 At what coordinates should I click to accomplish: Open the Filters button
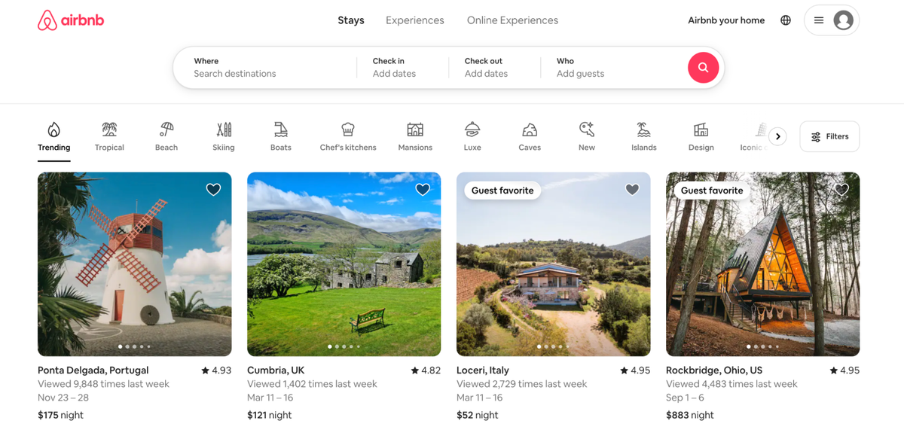click(829, 136)
